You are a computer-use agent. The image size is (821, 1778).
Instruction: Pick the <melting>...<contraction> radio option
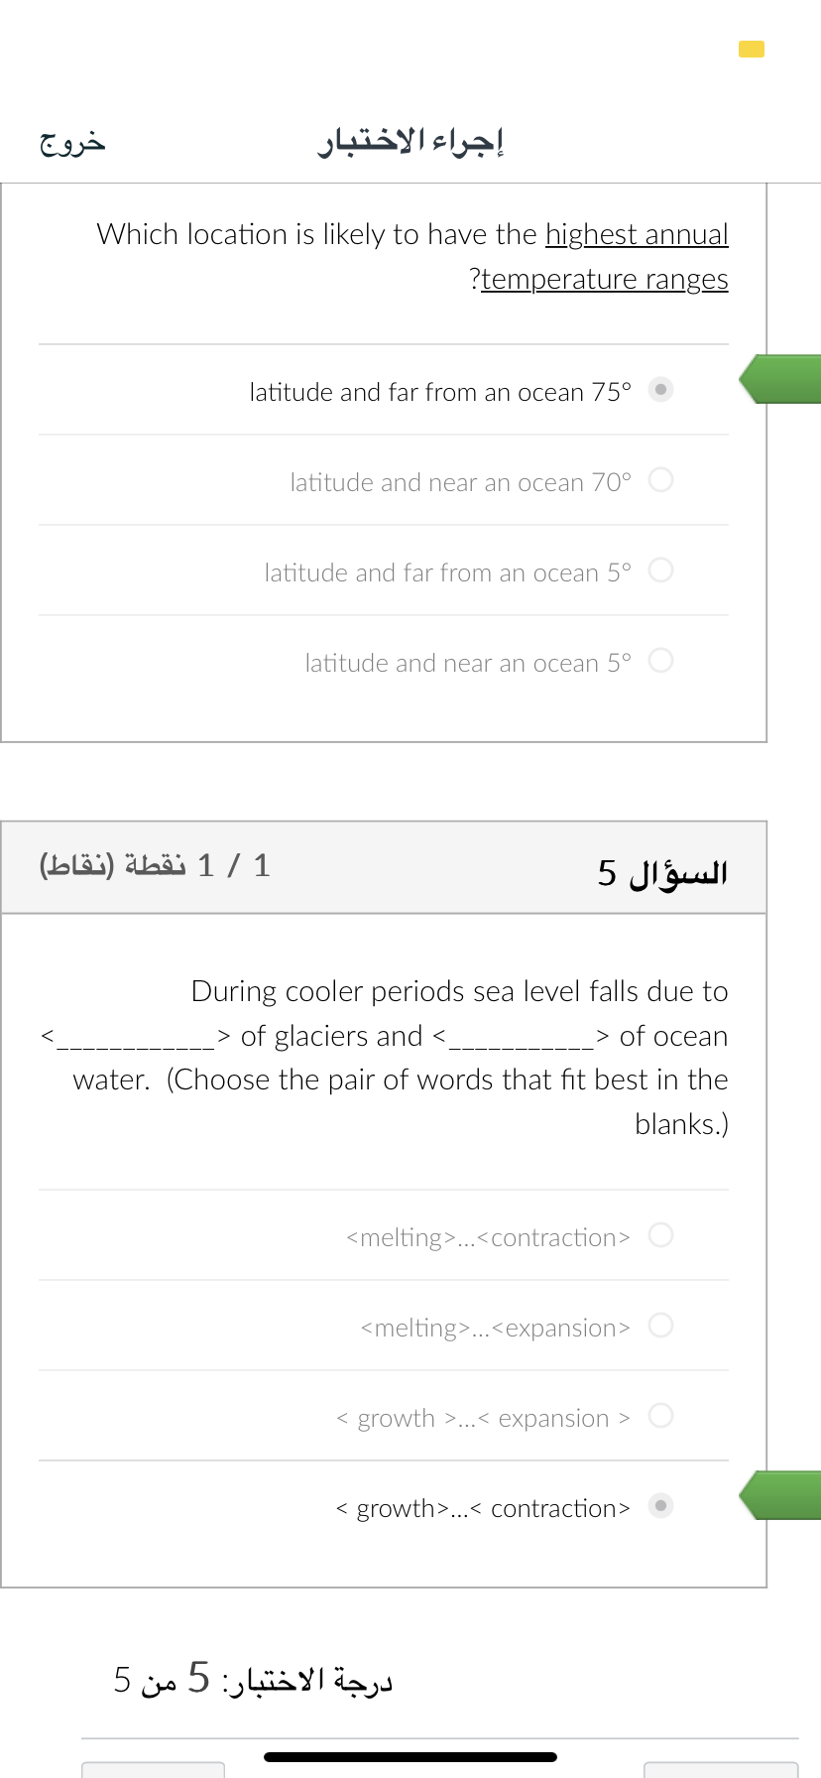coord(660,1235)
